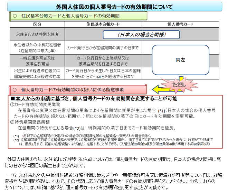
Task: Click cell mentioning 60日を経過する日まで
Action: 103,74
